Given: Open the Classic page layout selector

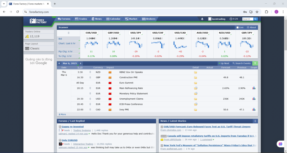Looking at the screenshot, I should pos(39,48).
